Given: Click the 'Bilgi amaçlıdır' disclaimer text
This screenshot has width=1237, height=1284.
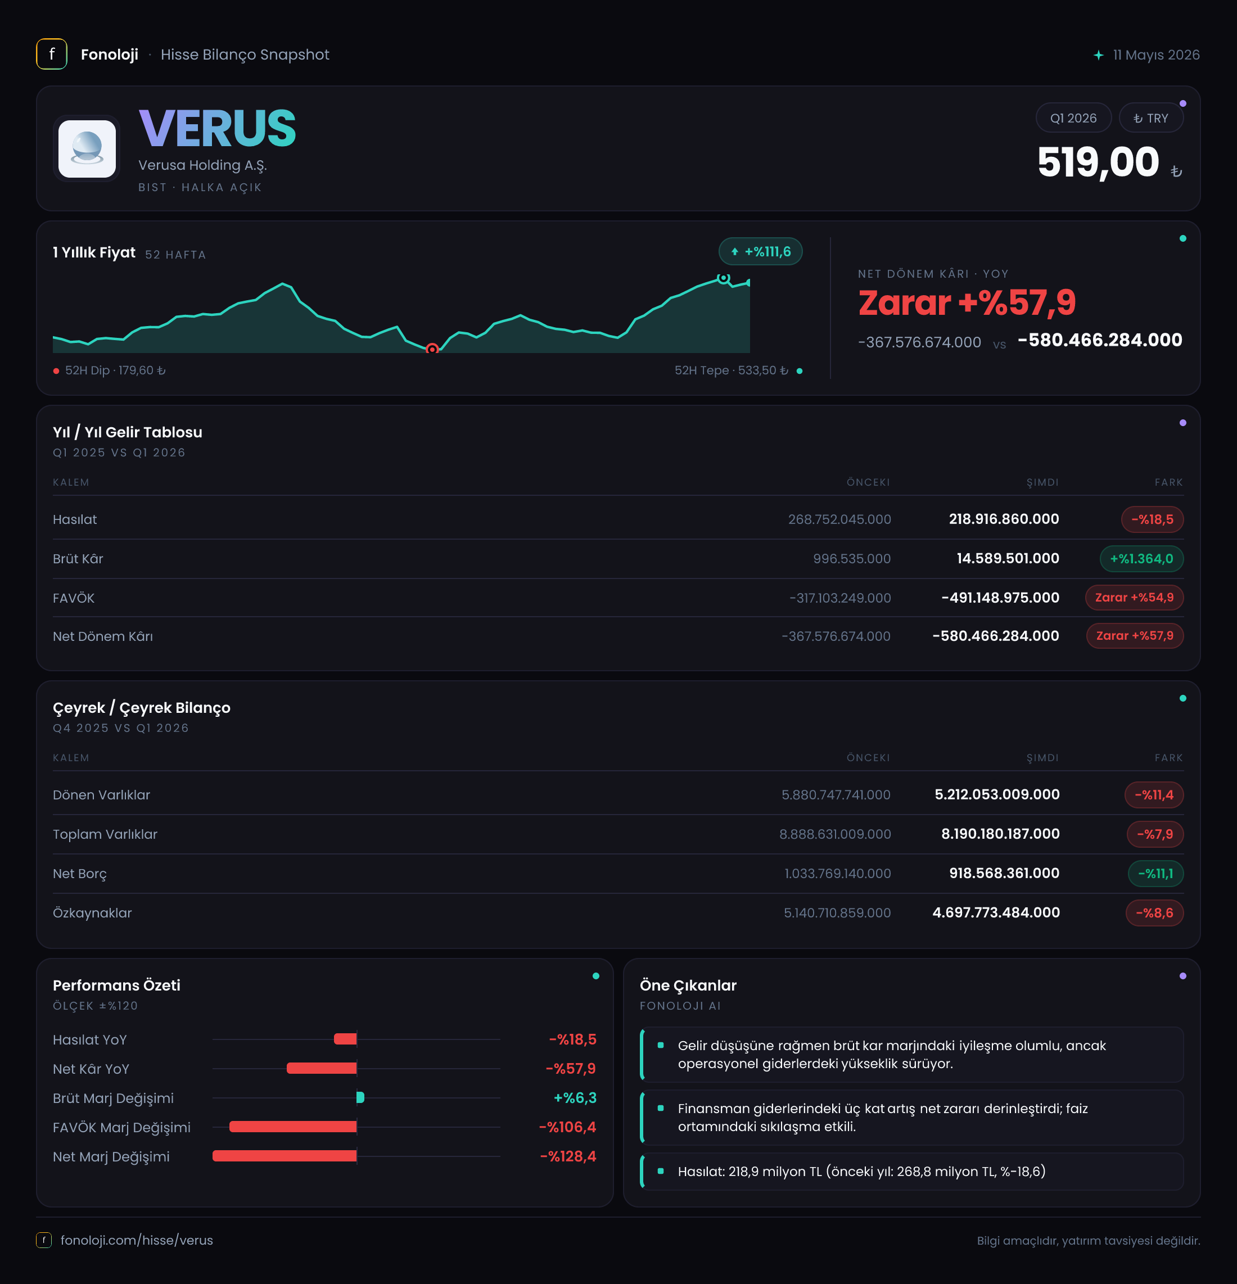Looking at the screenshot, I should 1088,1241.
